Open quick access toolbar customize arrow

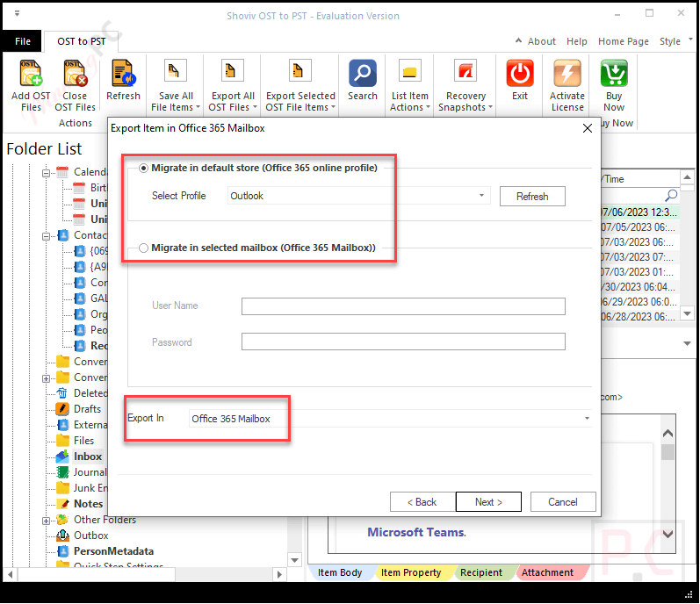(x=17, y=14)
